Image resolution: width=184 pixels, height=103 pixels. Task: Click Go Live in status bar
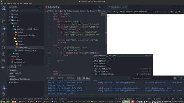[x=157, y=99]
